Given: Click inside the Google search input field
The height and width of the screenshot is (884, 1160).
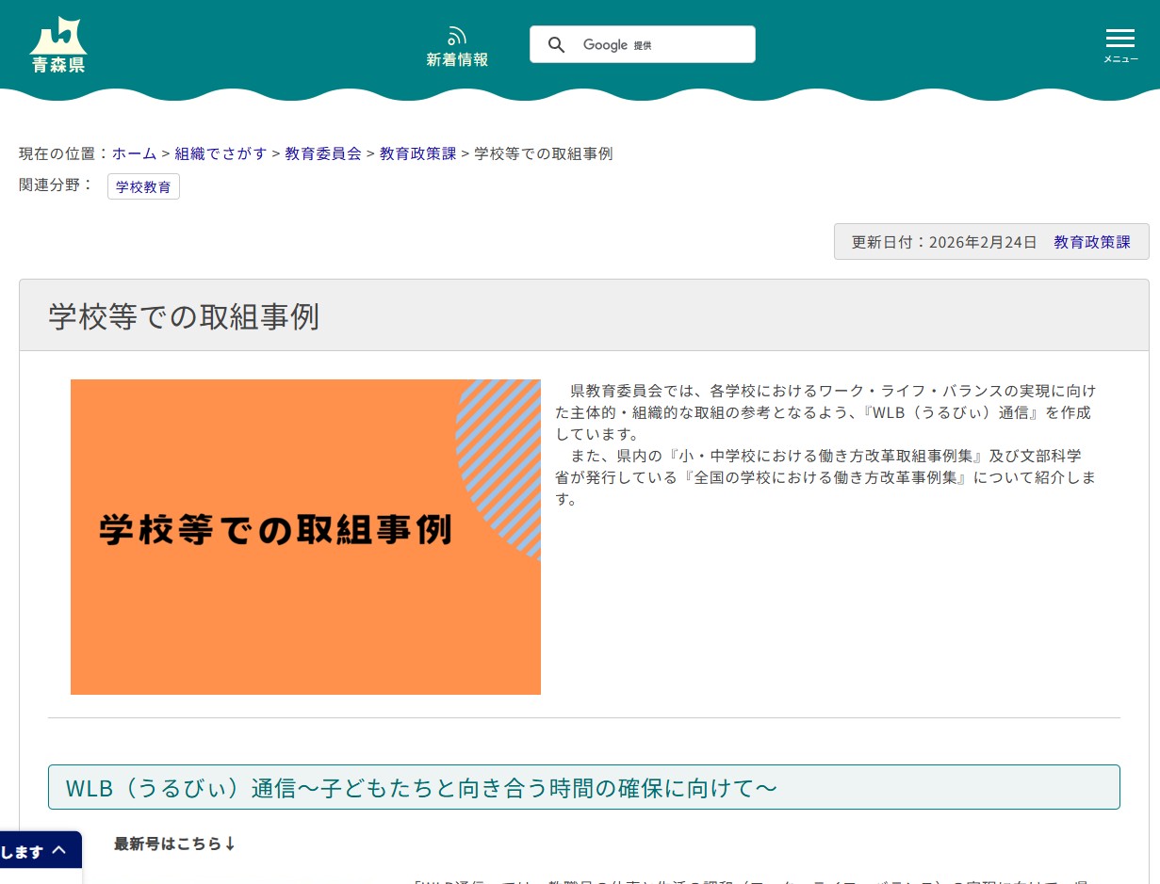Looking at the screenshot, I should (x=660, y=44).
